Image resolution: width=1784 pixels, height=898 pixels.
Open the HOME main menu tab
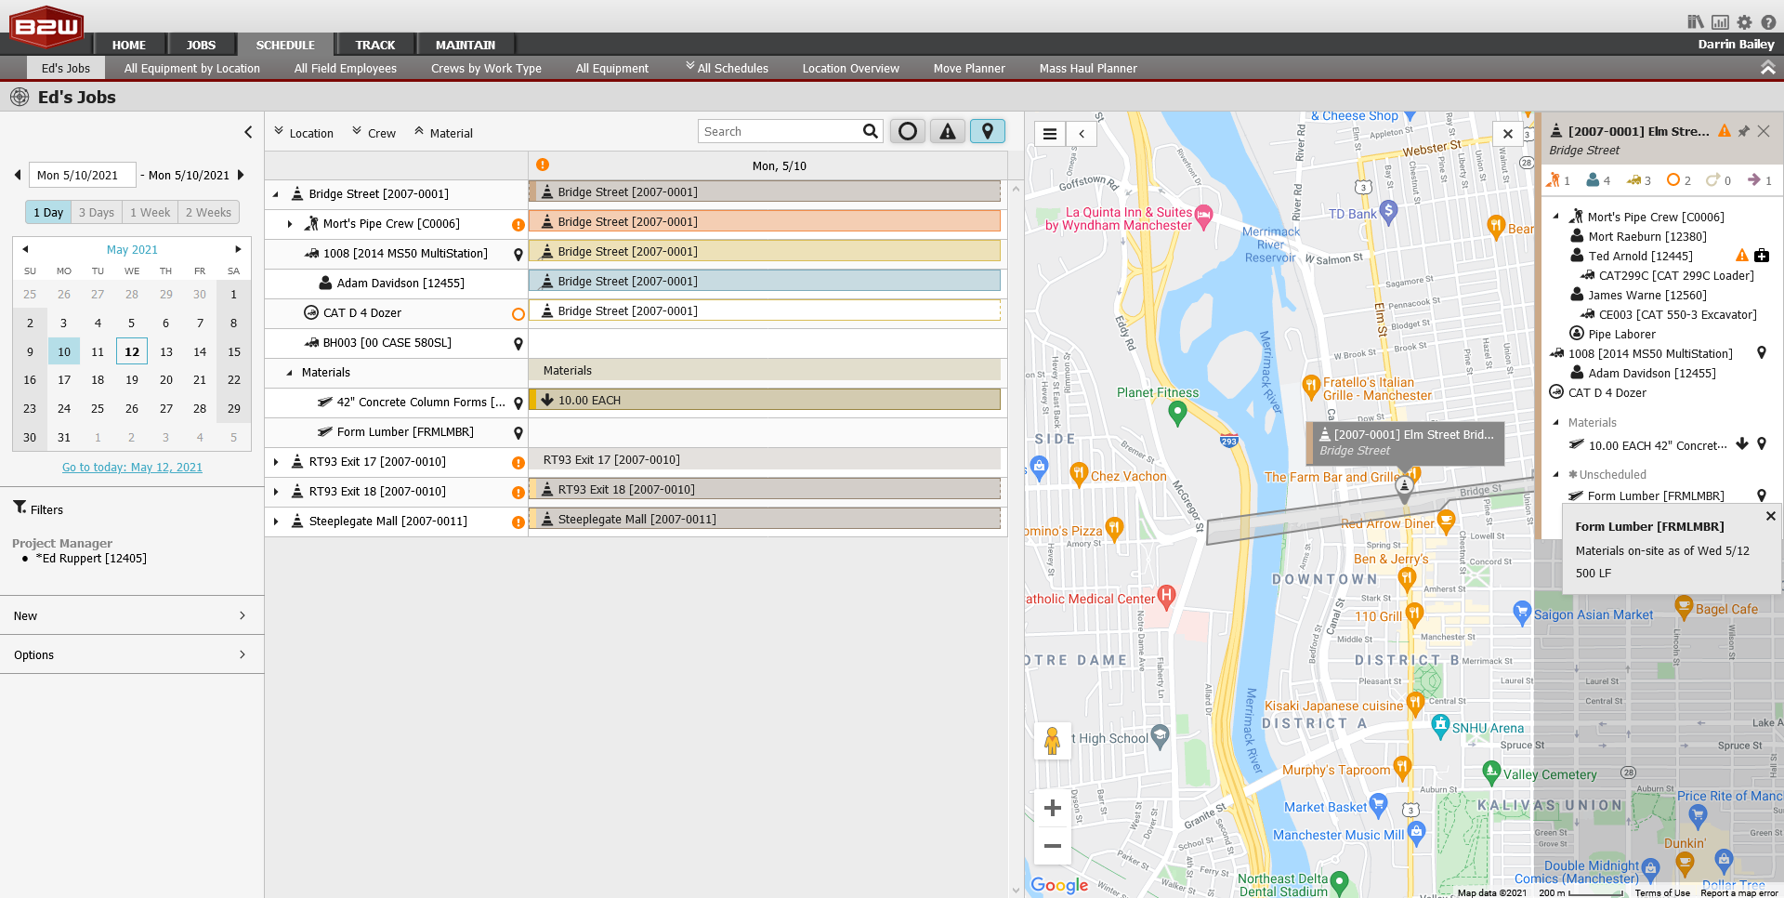[129, 45]
